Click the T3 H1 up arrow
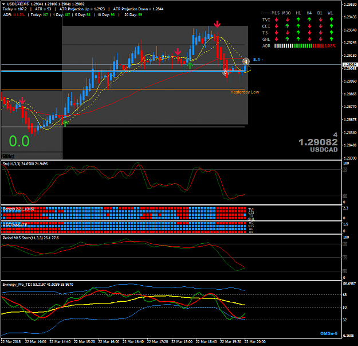 click(x=298, y=33)
